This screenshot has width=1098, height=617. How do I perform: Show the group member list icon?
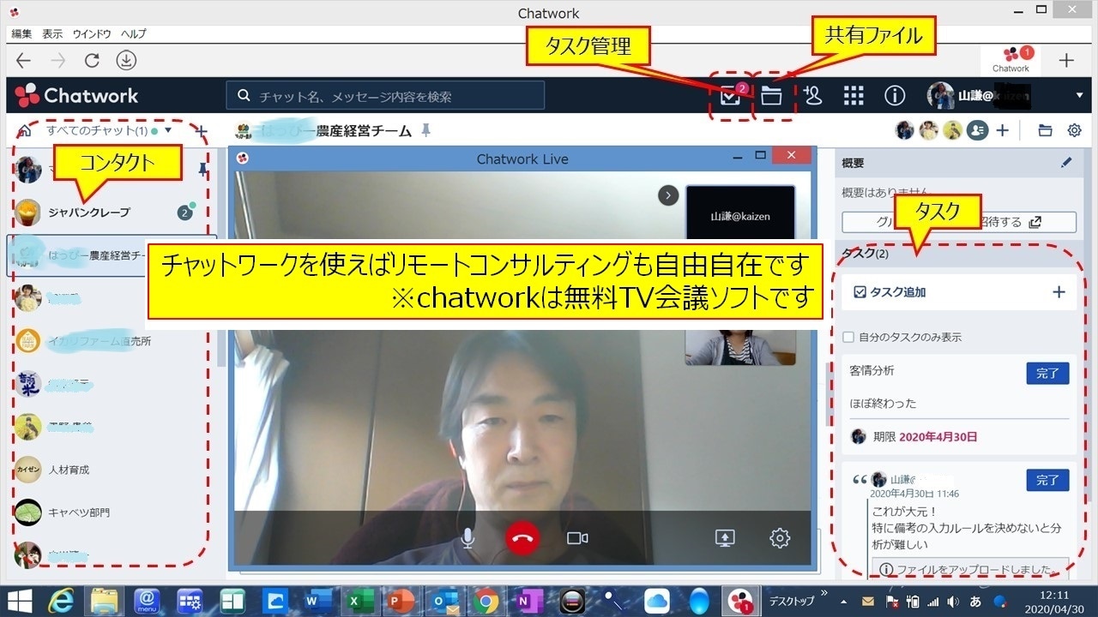(x=976, y=130)
